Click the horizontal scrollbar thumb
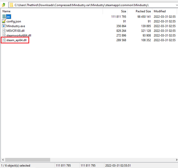Image resolution: width=178 pixels, height=168 pixels. tap(28, 160)
